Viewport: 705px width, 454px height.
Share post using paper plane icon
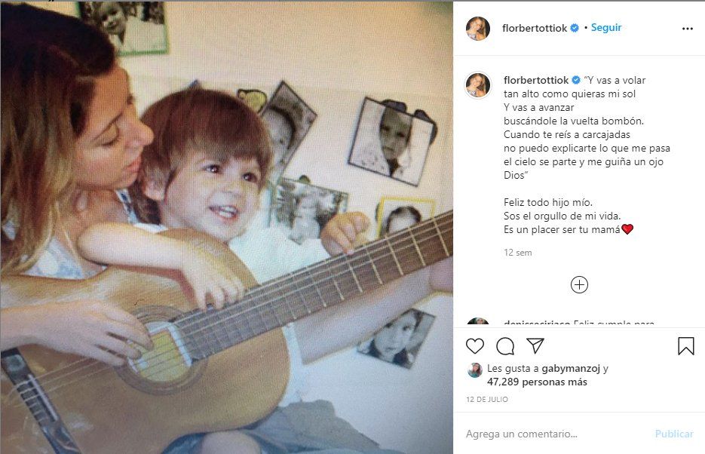[x=535, y=346]
